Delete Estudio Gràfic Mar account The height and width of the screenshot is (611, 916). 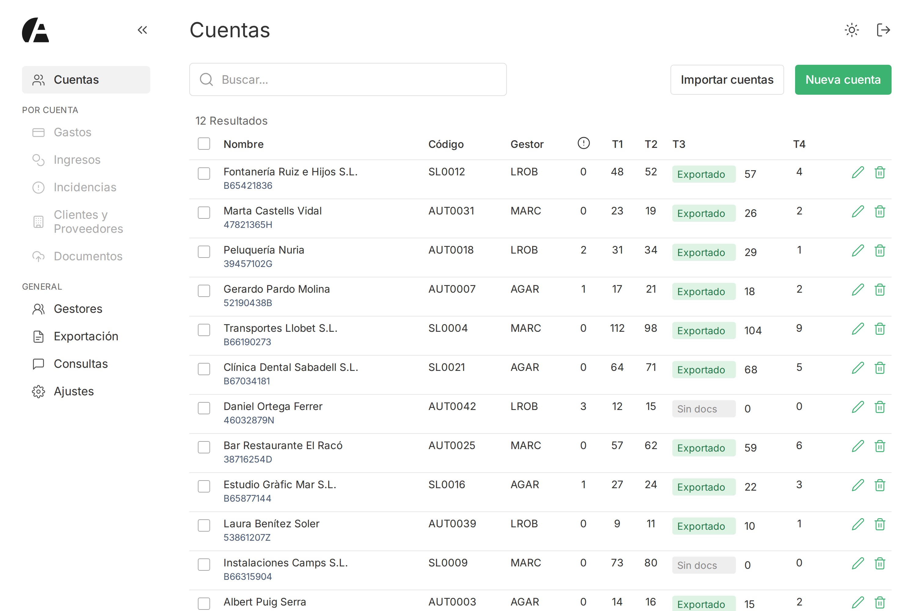tap(880, 485)
